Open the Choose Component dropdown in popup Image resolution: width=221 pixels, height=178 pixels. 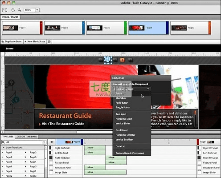(x=131, y=89)
